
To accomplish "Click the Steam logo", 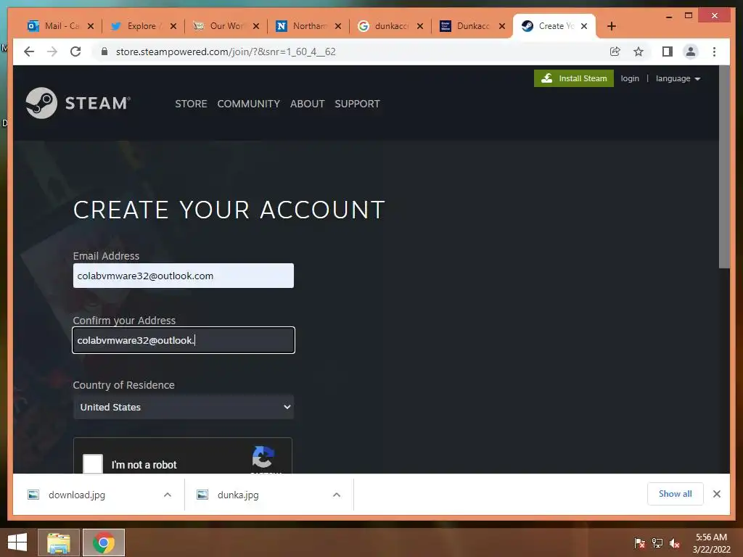I will click(x=78, y=103).
